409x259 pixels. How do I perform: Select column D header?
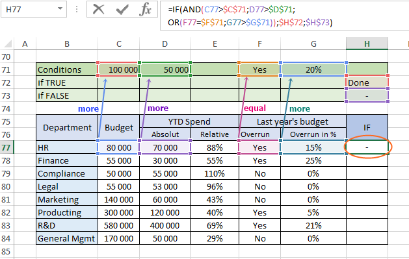pos(165,43)
